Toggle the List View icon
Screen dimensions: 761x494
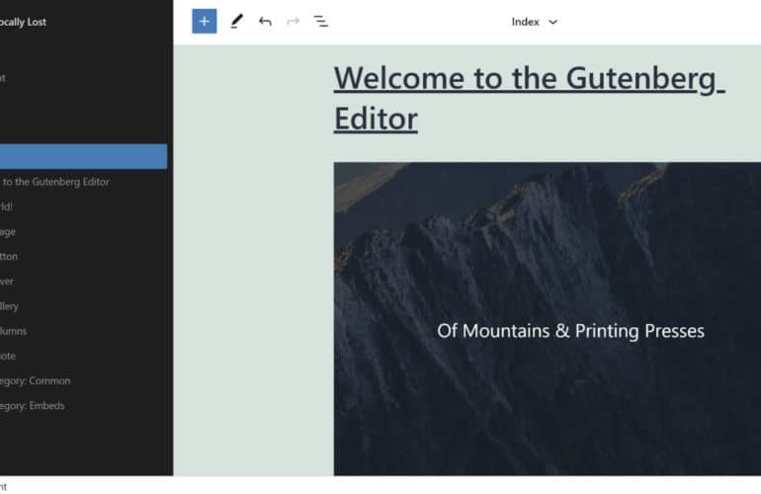pos(321,21)
